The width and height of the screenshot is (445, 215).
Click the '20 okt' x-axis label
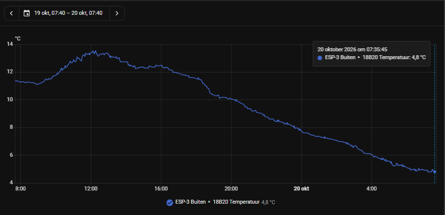[x=301, y=189]
